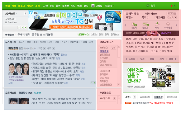Click the 쇼핑 help question mark
Screen dimensions: 181x113
pos(134,97)
